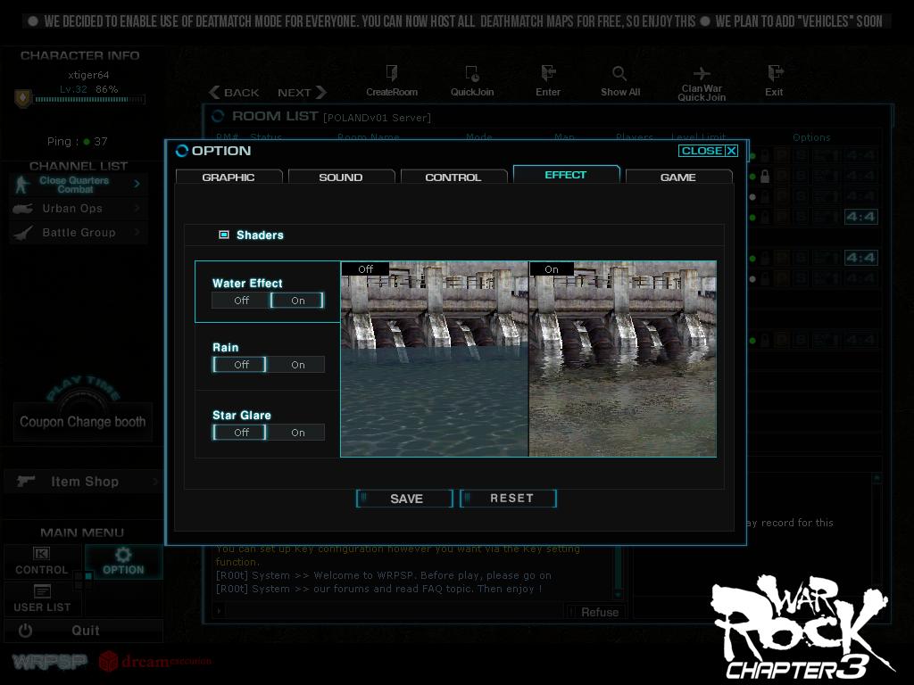The height and width of the screenshot is (685, 914).
Task: Quit the game
Action: pos(83,631)
